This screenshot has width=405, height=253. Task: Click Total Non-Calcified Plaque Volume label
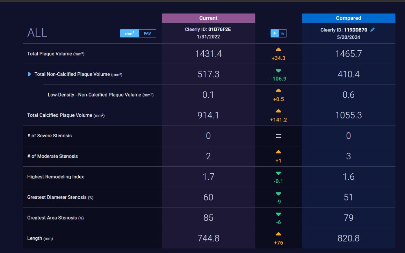click(78, 74)
